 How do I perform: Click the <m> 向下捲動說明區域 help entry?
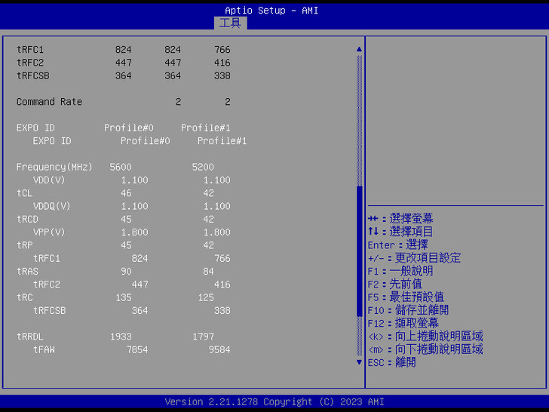pos(425,349)
